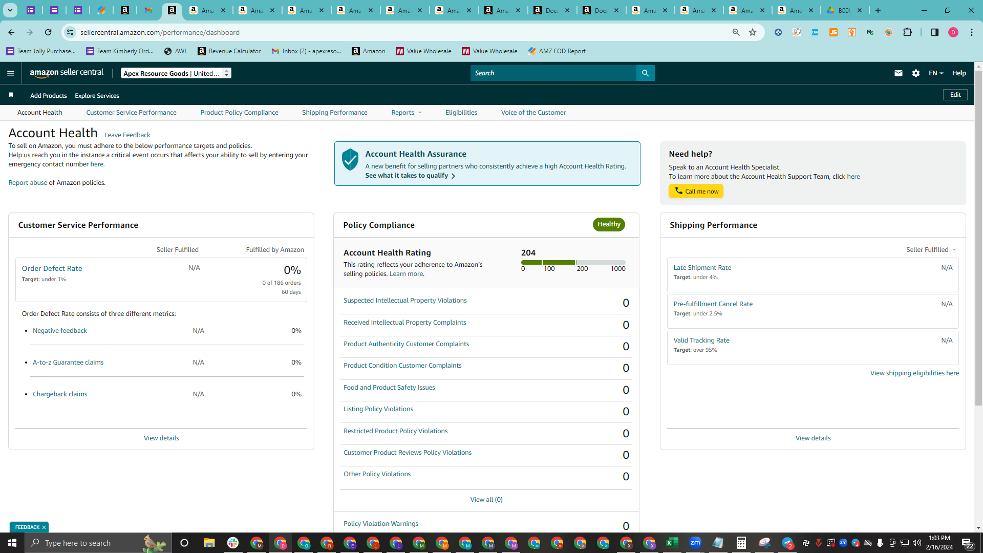
Task: Open the messages envelope icon
Action: (x=898, y=73)
